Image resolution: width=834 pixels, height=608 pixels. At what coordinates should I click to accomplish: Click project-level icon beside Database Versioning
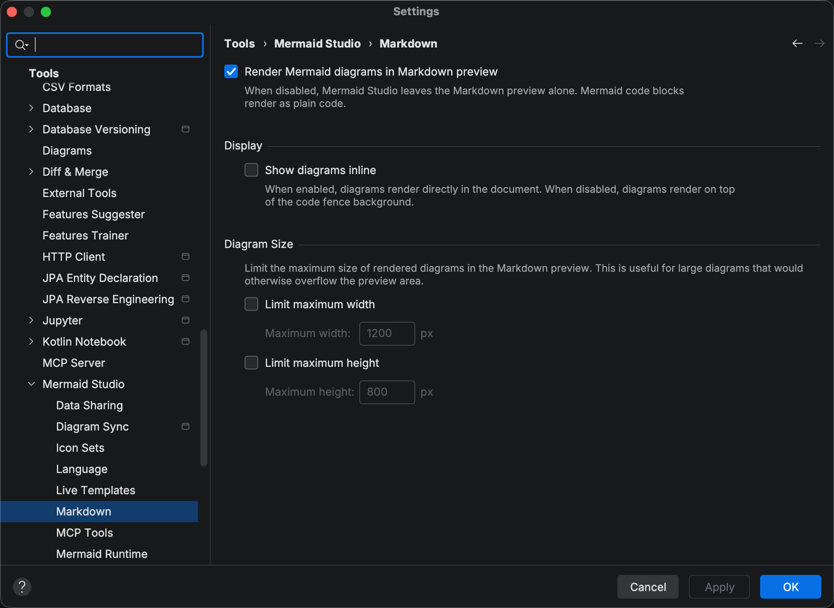[x=186, y=129]
